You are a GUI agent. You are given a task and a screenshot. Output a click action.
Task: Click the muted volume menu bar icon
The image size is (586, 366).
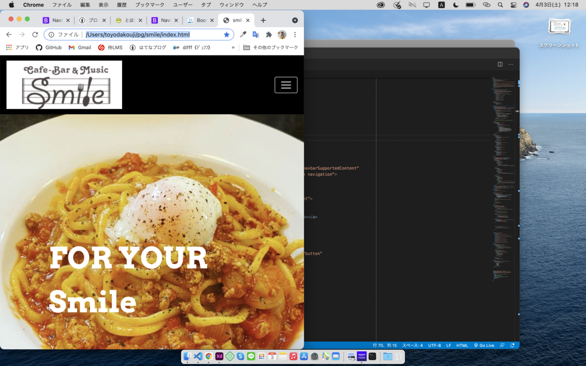pos(412,5)
